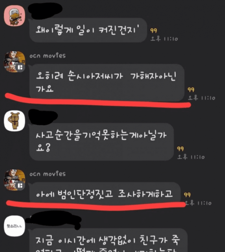Tap unread count 99 beside 범인단정짓고 message
Screen dimensions: 225x252
(187, 195)
